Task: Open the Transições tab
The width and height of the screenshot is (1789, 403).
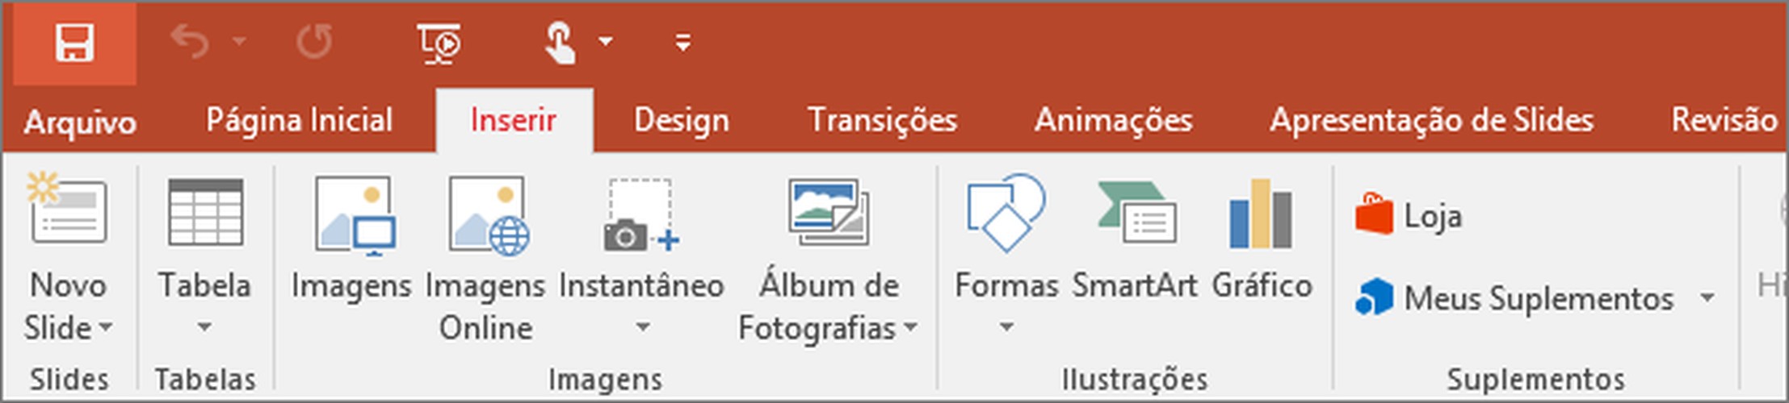Action: [x=883, y=120]
